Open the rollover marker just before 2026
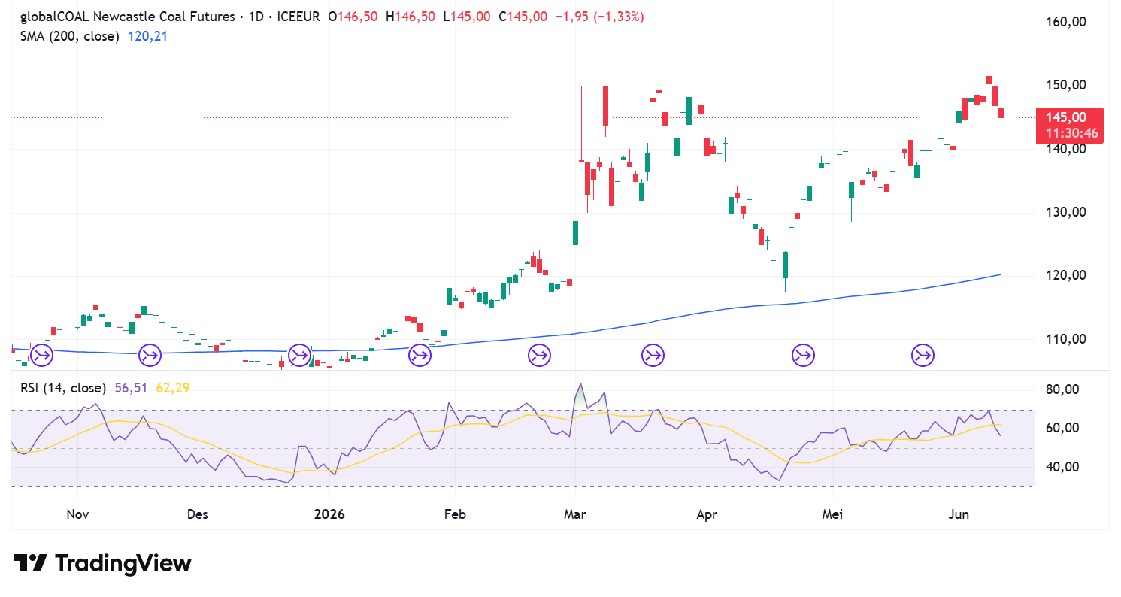Screen dimensions: 1121x597 coord(299,355)
